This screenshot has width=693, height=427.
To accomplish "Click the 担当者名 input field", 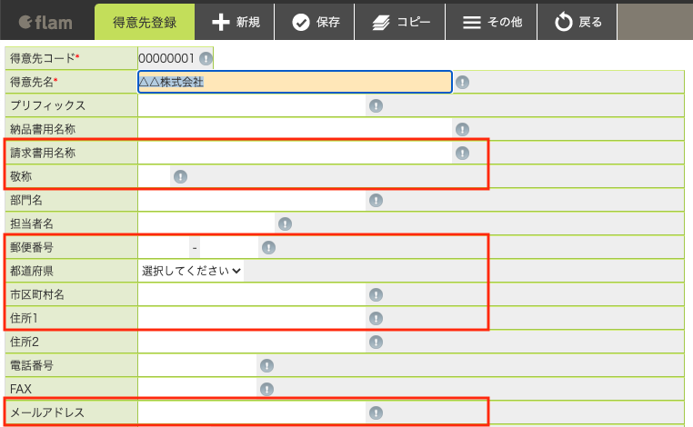I will click(x=206, y=223).
